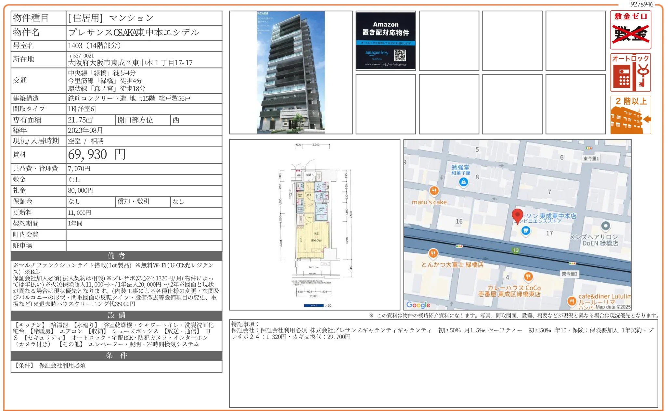Open the Google logo on the map
668x411 pixels.
(418, 305)
